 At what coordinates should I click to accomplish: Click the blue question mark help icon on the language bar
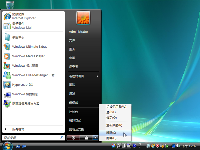tap(134, 146)
